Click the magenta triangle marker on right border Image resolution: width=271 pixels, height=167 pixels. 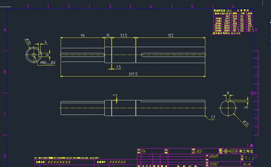[254, 93]
